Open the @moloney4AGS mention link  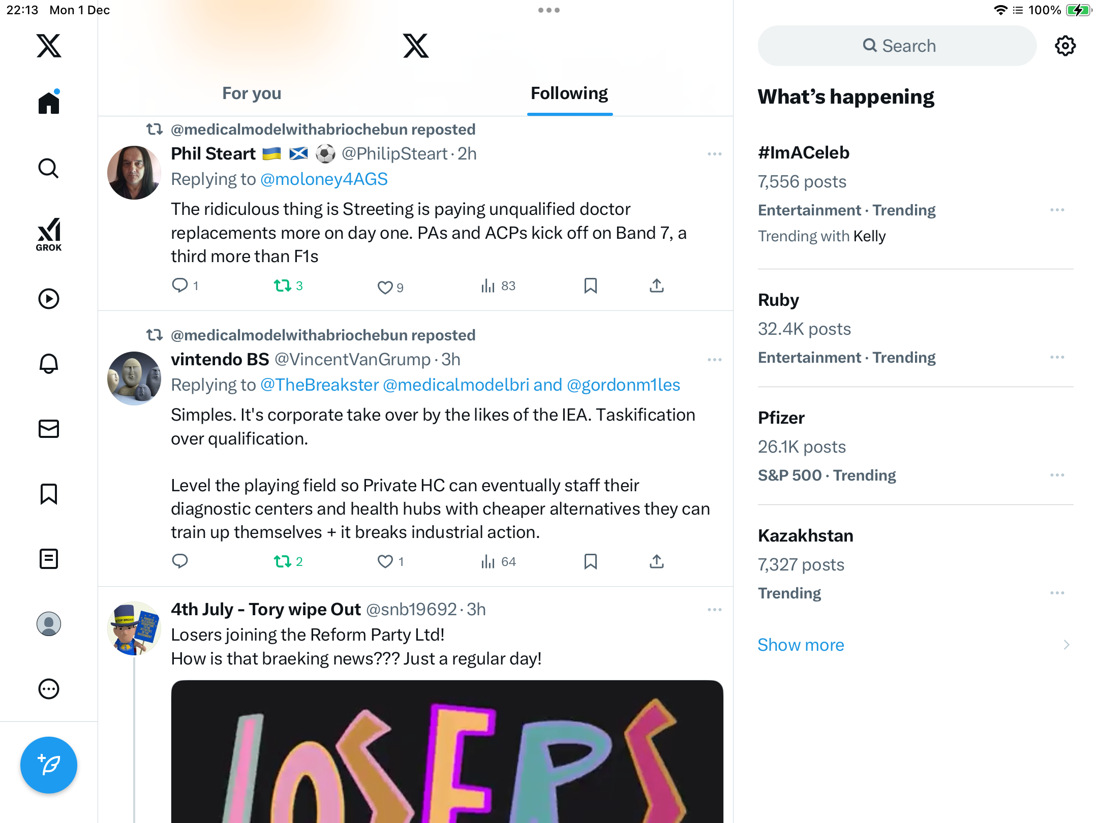tap(324, 179)
